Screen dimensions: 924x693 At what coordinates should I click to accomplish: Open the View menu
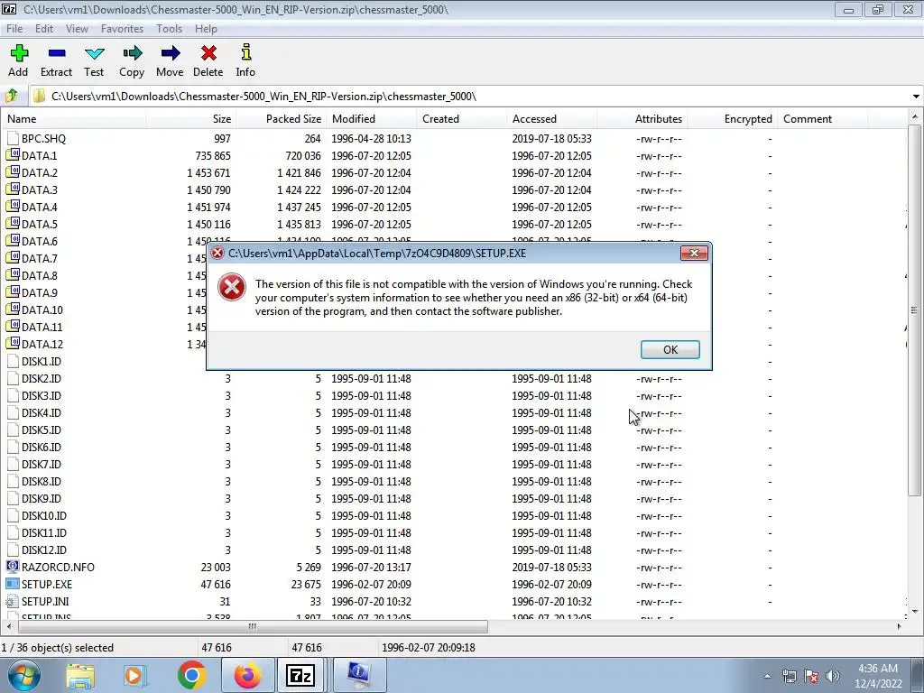[77, 28]
